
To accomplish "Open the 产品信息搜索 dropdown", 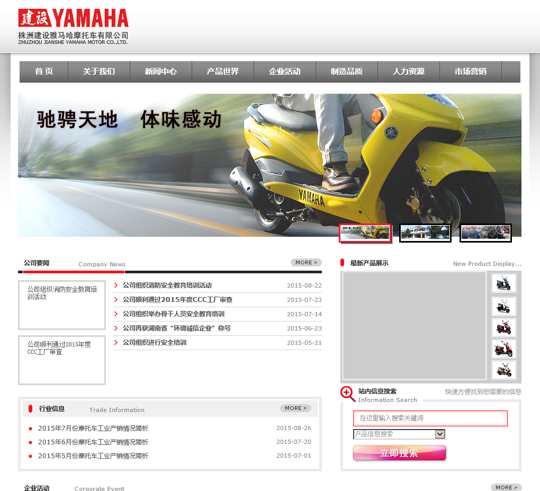I will pos(399,434).
